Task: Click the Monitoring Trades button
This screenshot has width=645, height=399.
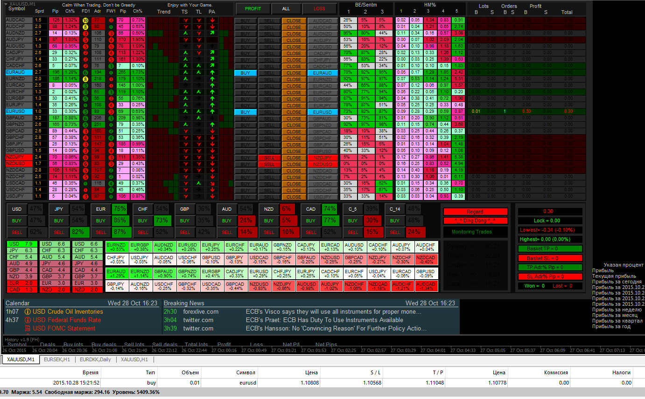Action: 475,232
